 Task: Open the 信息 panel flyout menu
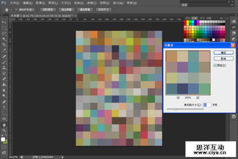[x=231, y=5]
